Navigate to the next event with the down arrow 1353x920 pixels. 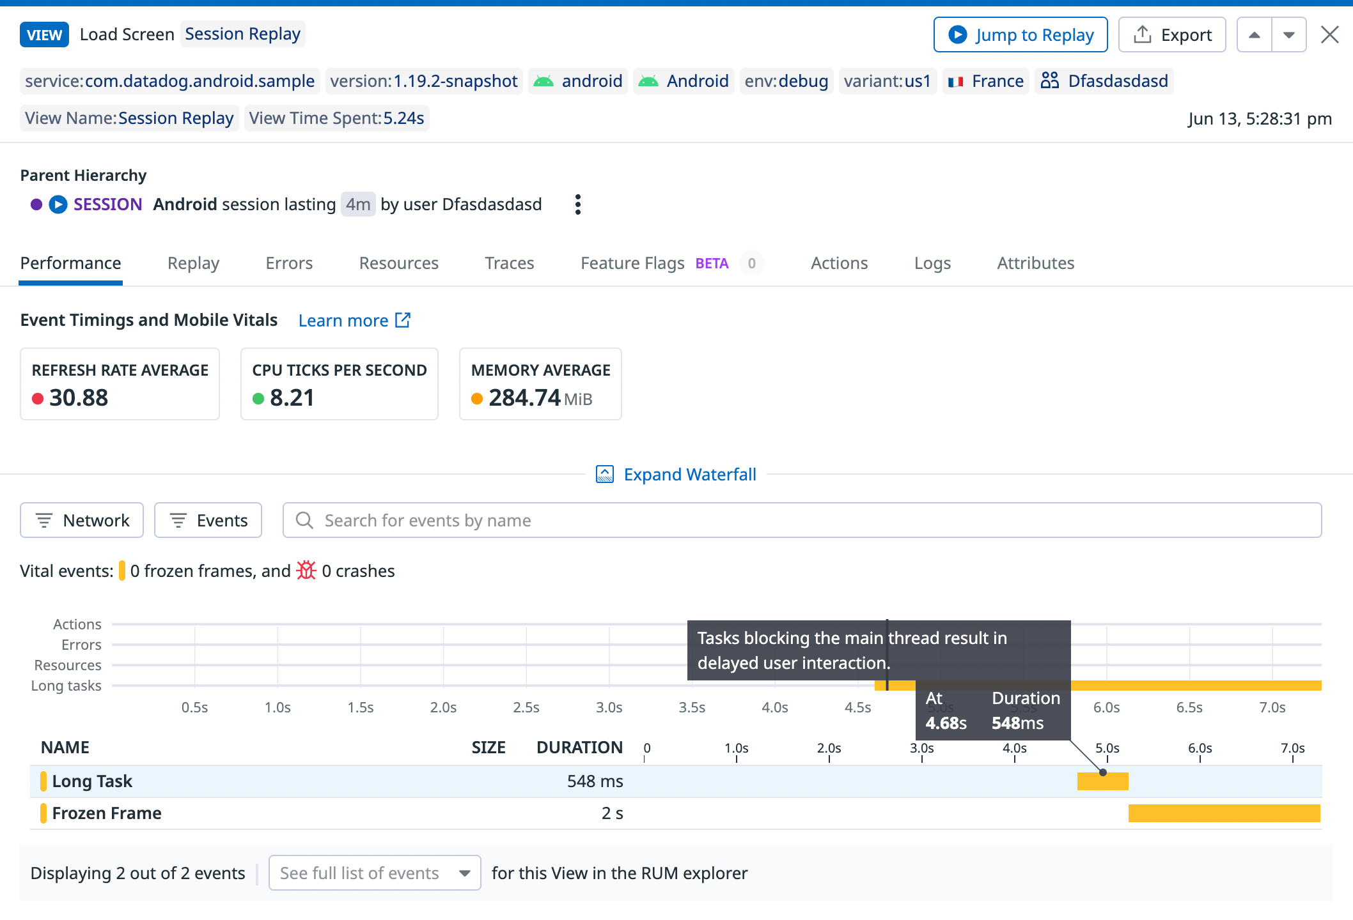(1289, 34)
